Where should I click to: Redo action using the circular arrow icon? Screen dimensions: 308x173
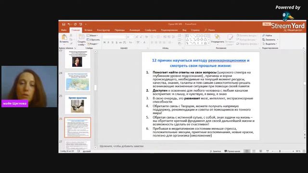[x=75, y=25]
